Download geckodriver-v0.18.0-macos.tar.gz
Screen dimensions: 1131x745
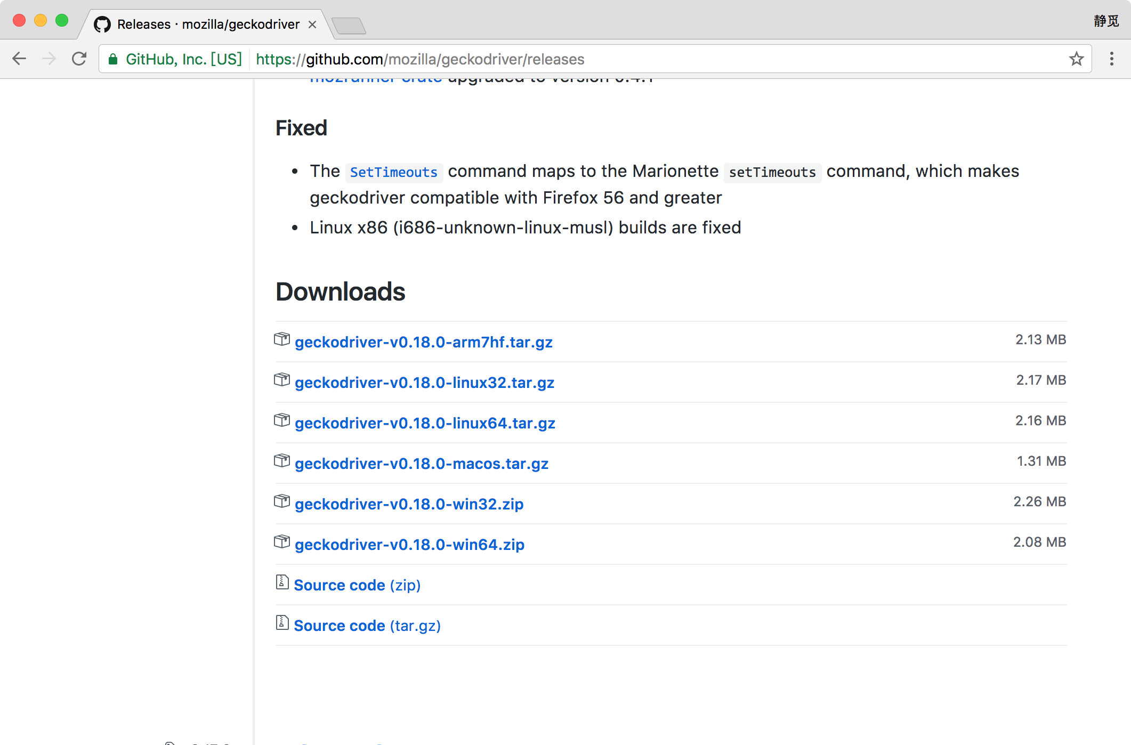pos(422,464)
